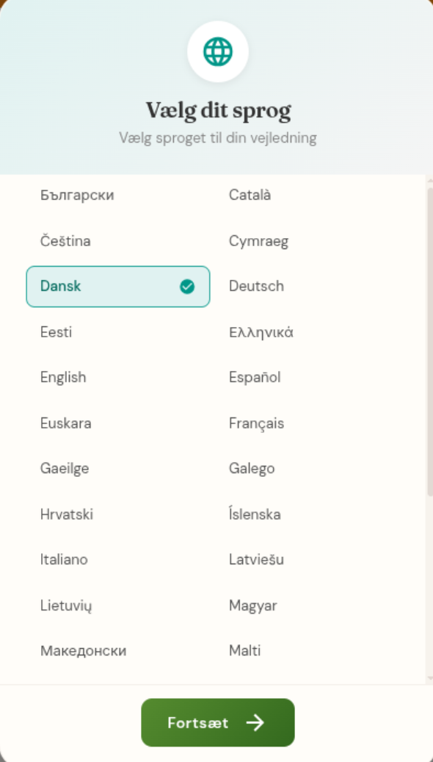The image size is (433, 762).
Task: Choose Magyar language option
Action: (x=307, y=605)
